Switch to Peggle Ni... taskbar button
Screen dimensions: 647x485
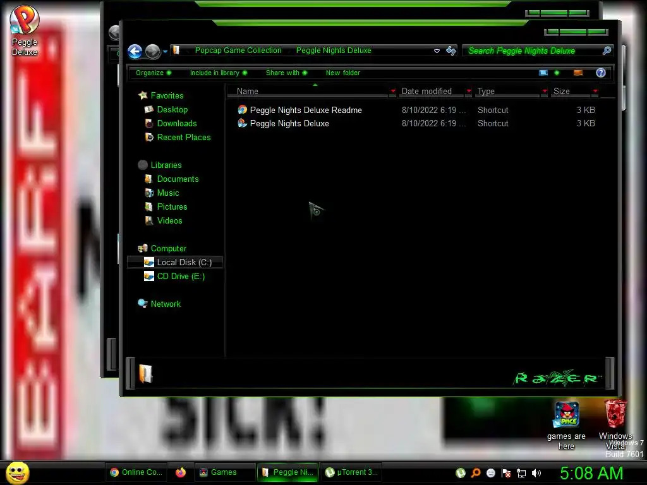(287, 472)
